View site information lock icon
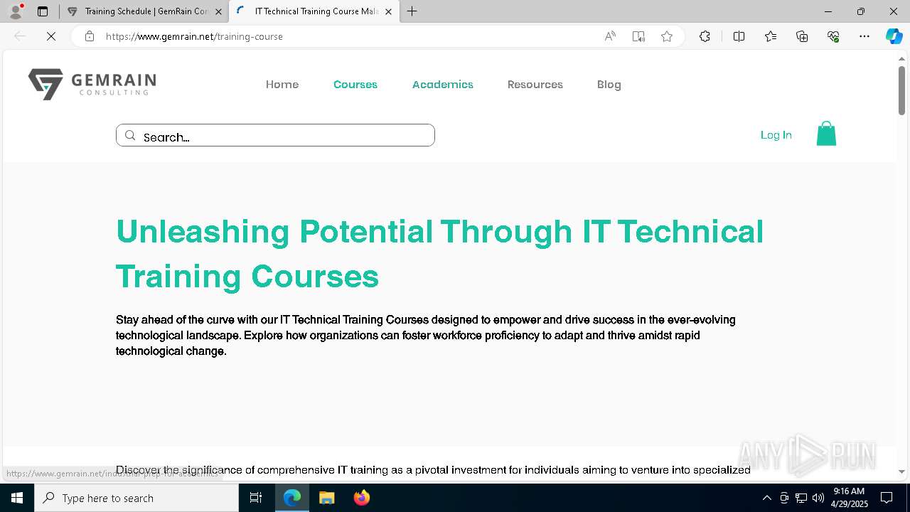The height and width of the screenshot is (512, 910). click(x=90, y=36)
